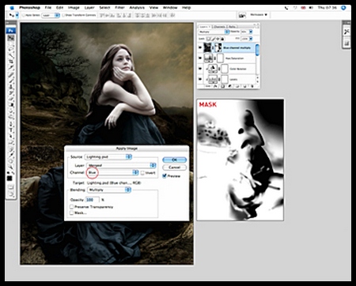
Task: Open the Filter menu
Action: point(119,8)
